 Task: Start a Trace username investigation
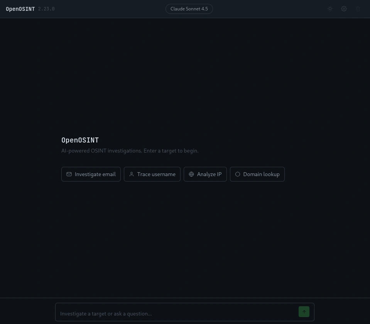(152, 174)
